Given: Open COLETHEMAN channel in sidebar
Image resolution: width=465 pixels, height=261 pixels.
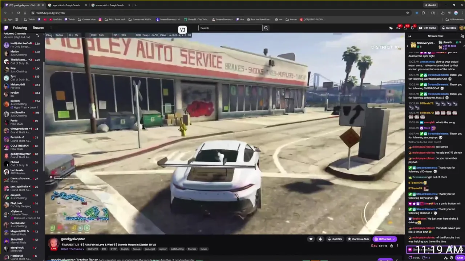Looking at the screenshot, I should [22, 147].
